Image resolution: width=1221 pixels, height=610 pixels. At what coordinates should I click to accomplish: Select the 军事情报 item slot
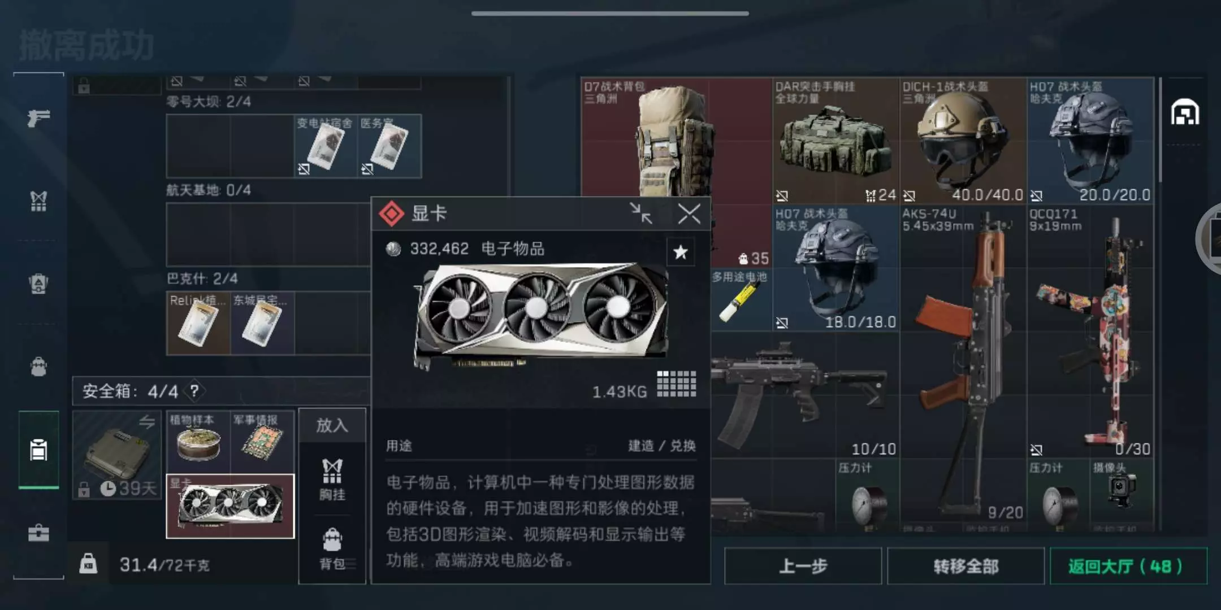click(263, 442)
